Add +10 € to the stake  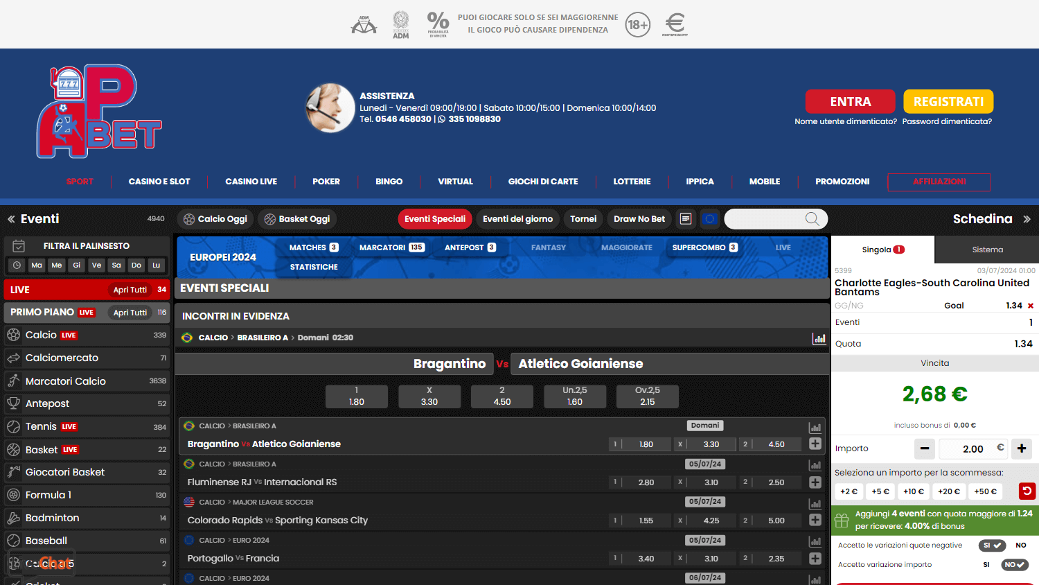coord(914,491)
